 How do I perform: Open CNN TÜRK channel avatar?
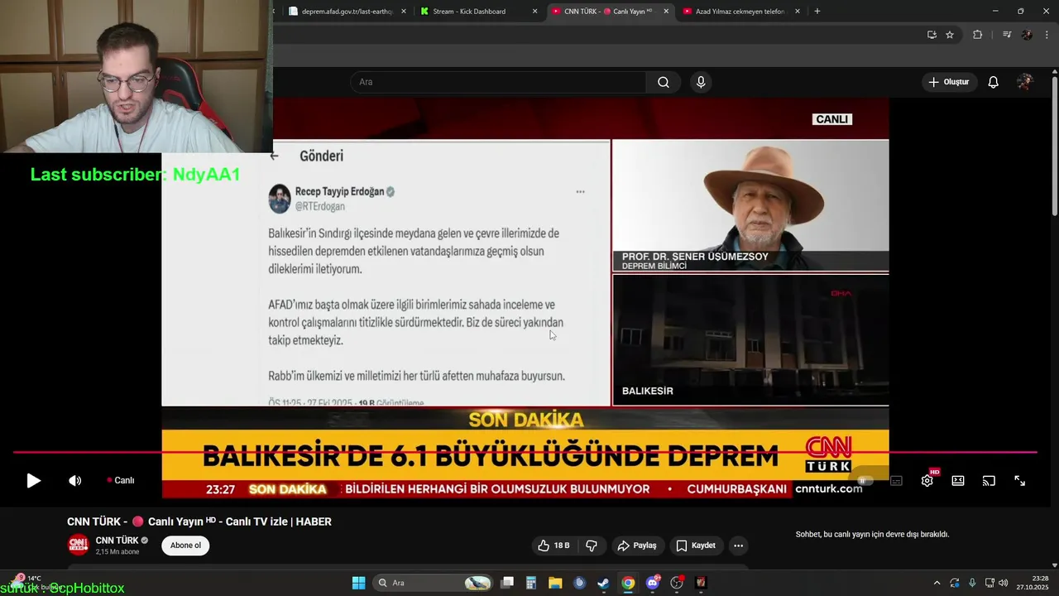point(78,545)
